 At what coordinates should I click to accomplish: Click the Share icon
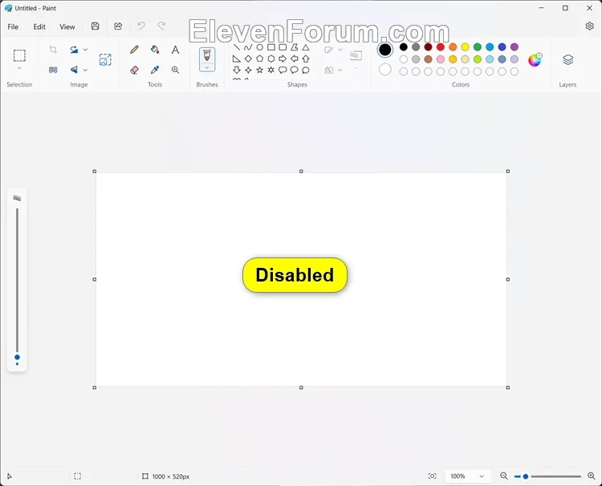pos(118,26)
